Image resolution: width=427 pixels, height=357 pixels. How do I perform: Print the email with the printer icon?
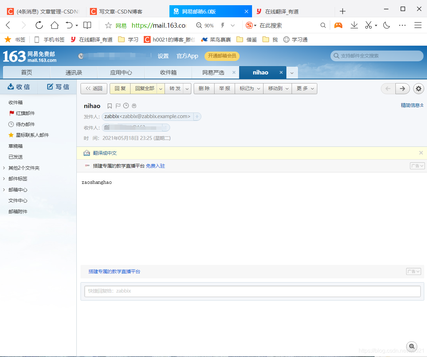(x=134, y=106)
